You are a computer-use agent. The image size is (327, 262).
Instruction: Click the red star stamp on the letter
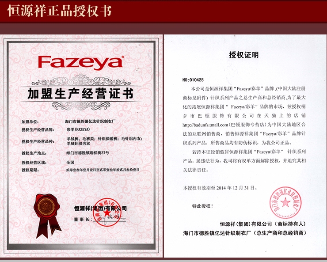[x=285, y=203]
